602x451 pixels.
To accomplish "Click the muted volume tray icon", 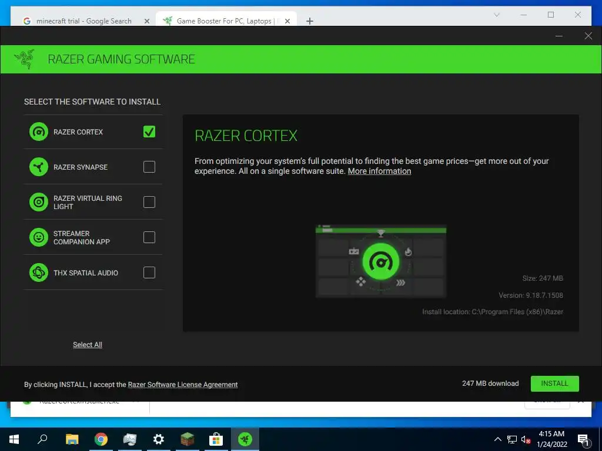I will (526, 439).
